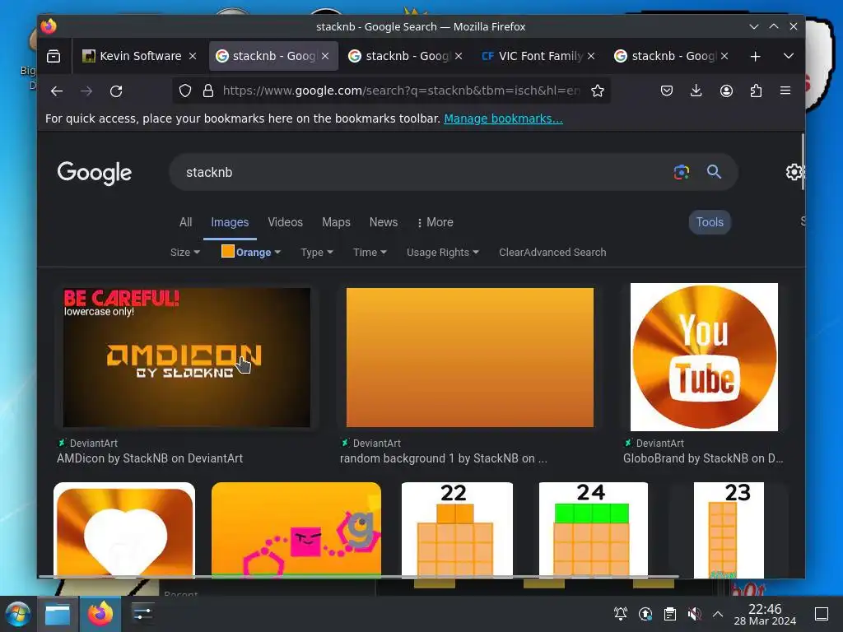
Task: Open the Firefox downloads panel
Action: click(x=696, y=91)
